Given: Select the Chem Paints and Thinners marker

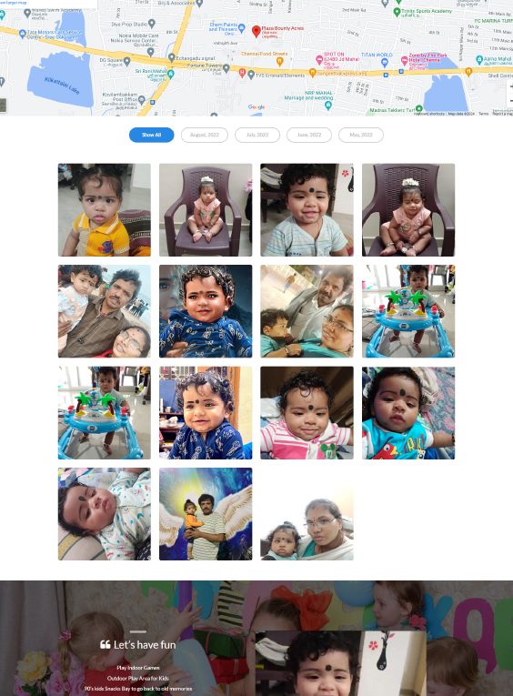Looking at the screenshot, I should tap(241, 28).
